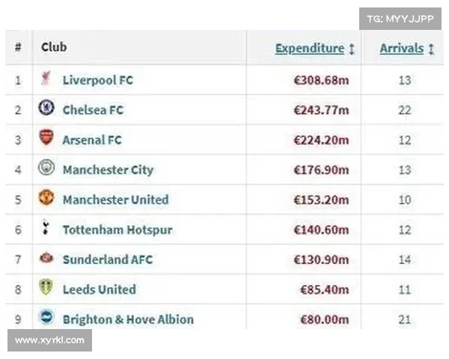Click Liverpool's €308.68m expenditure value
The image size is (449, 359).
[x=321, y=81]
